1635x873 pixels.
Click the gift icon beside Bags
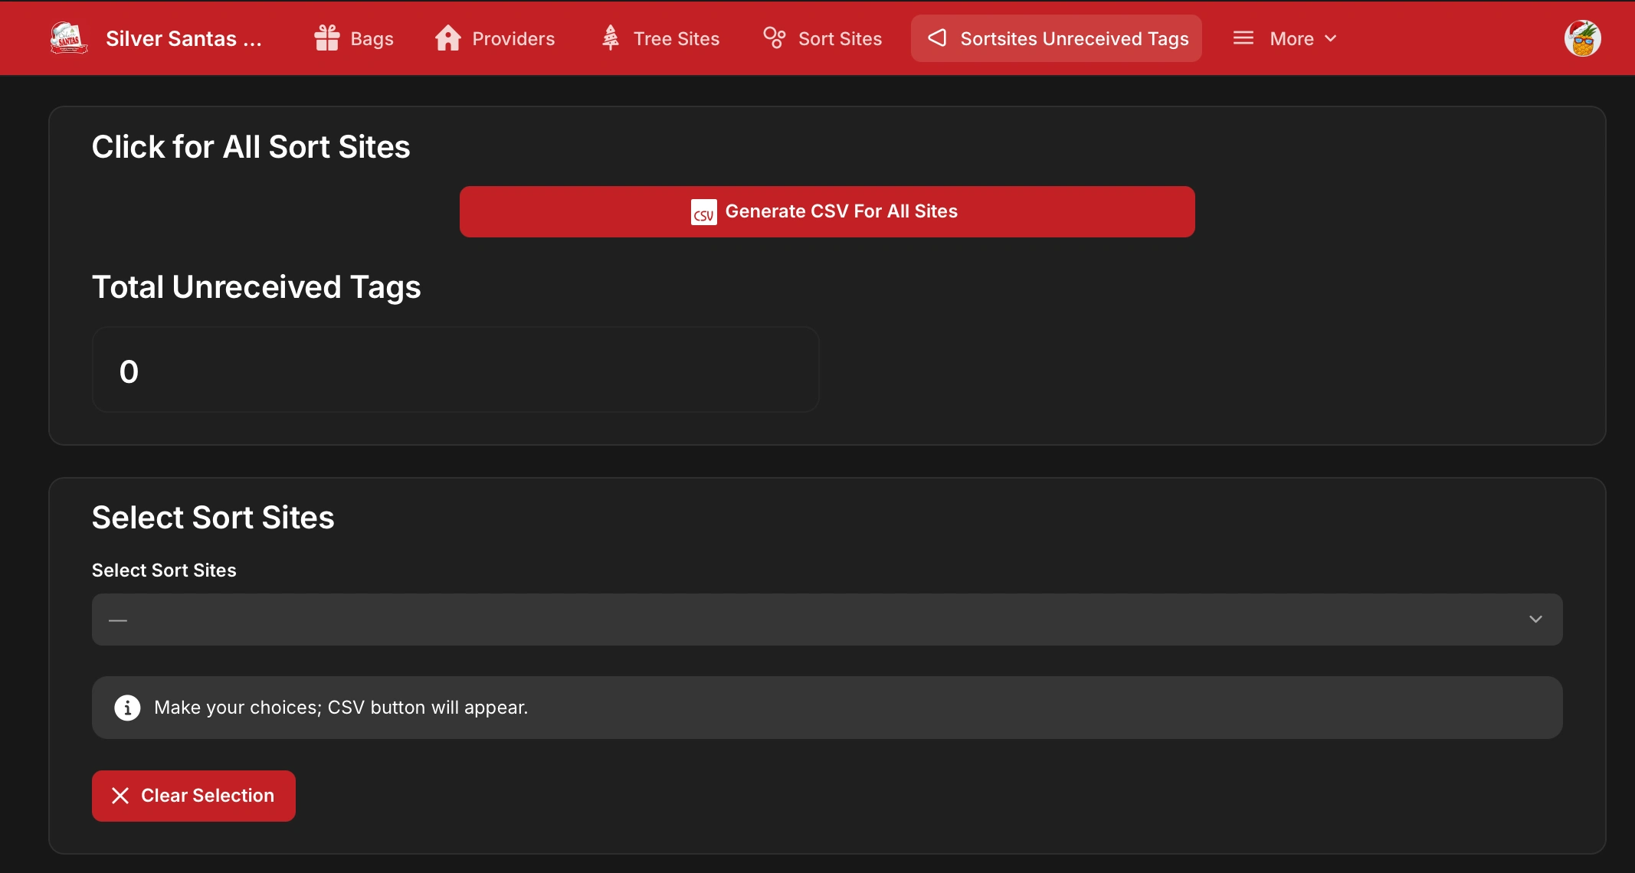pos(327,38)
